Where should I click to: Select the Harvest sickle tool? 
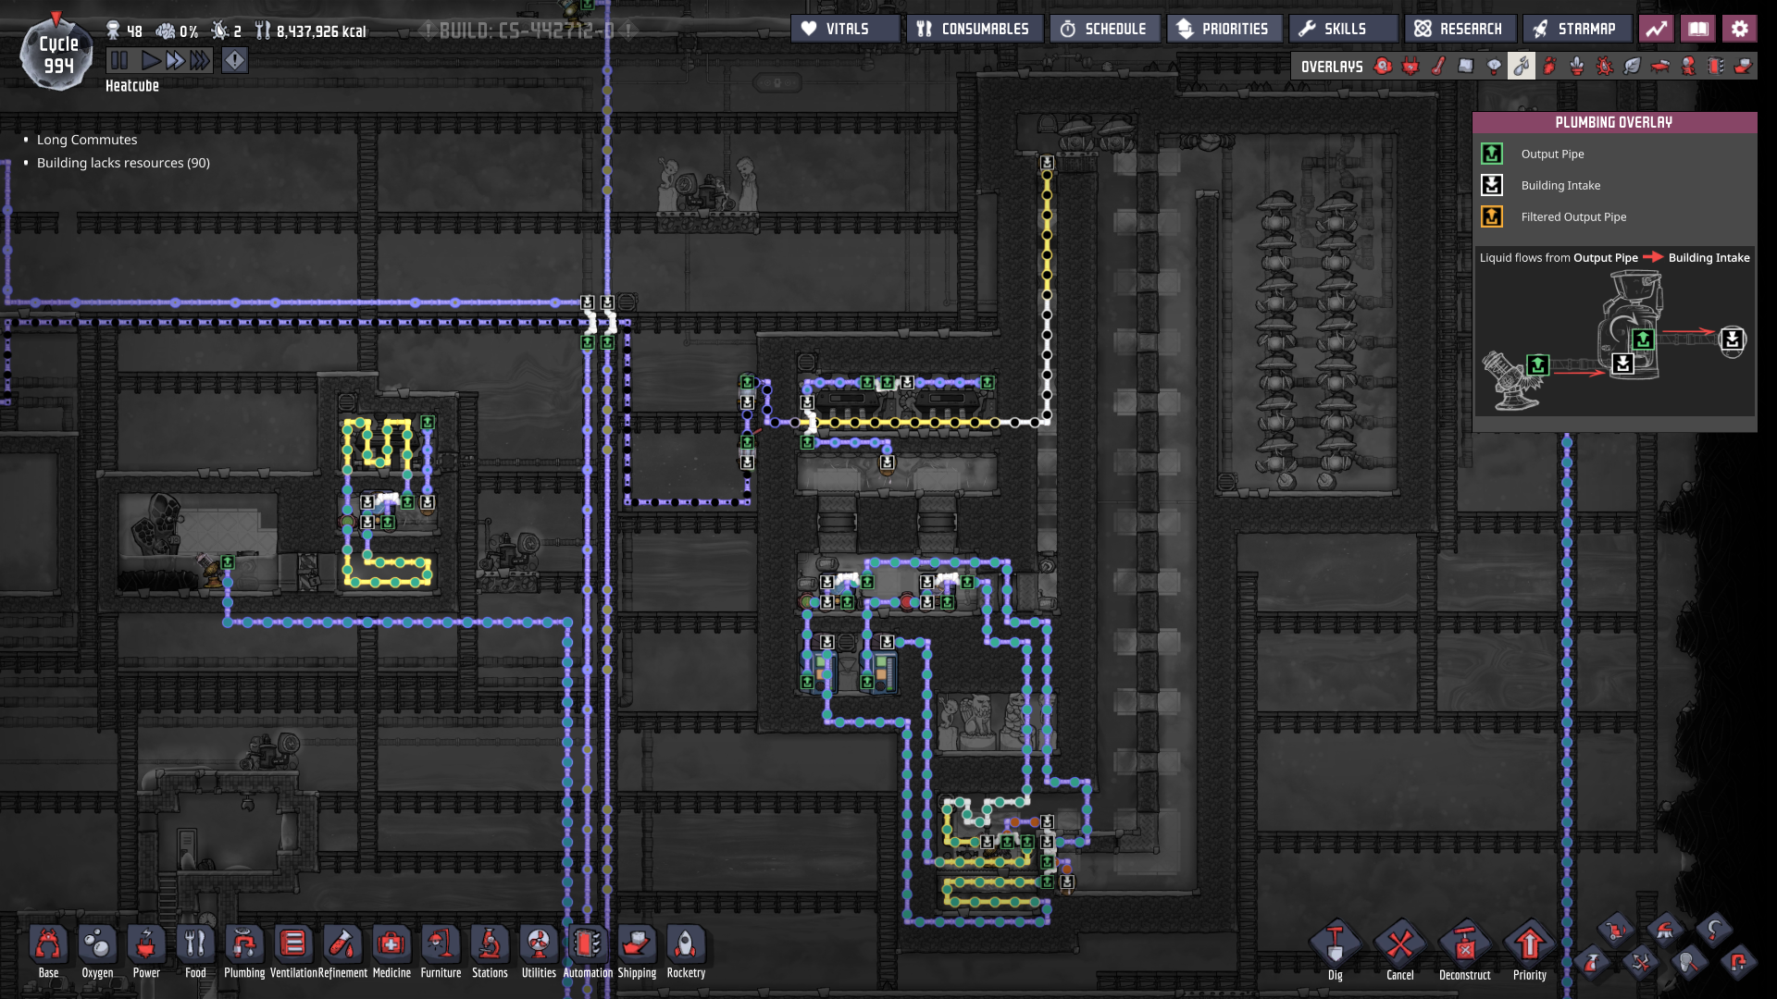coord(1713,929)
